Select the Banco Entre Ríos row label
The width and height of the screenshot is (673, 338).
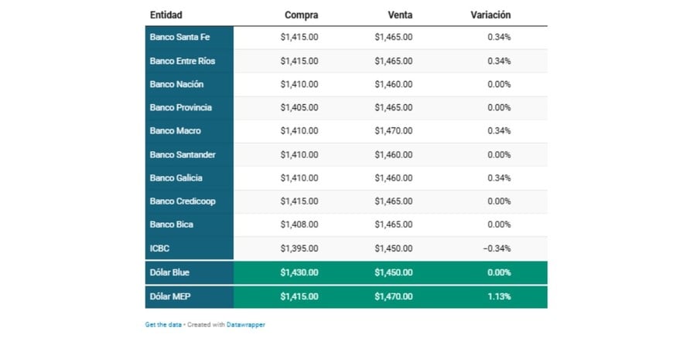pyautogui.click(x=182, y=60)
